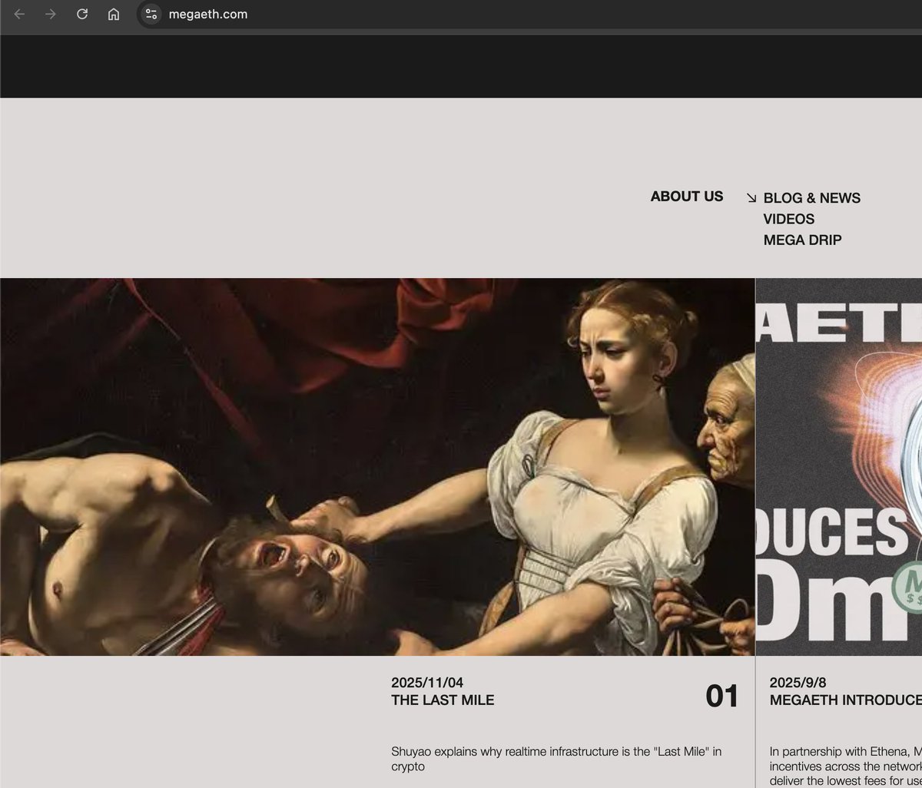Open the ABOUT US menu
The image size is (922, 788).
(687, 197)
